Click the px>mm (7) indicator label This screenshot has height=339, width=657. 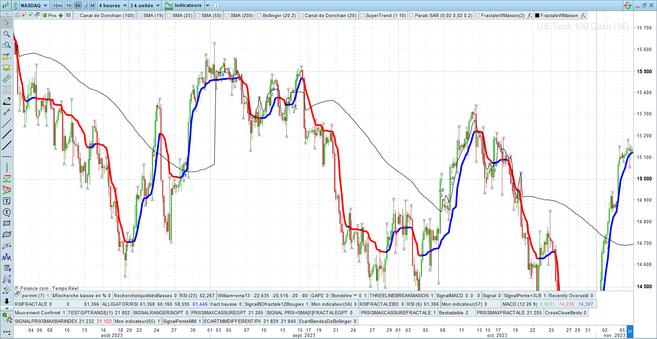pyautogui.click(x=33, y=296)
